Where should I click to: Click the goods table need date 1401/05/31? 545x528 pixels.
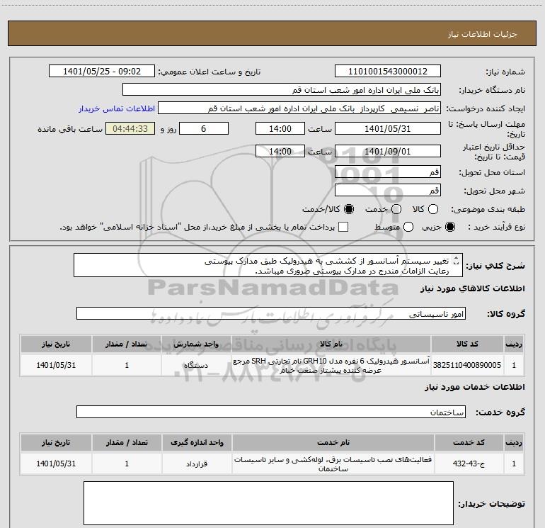pos(56,365)
